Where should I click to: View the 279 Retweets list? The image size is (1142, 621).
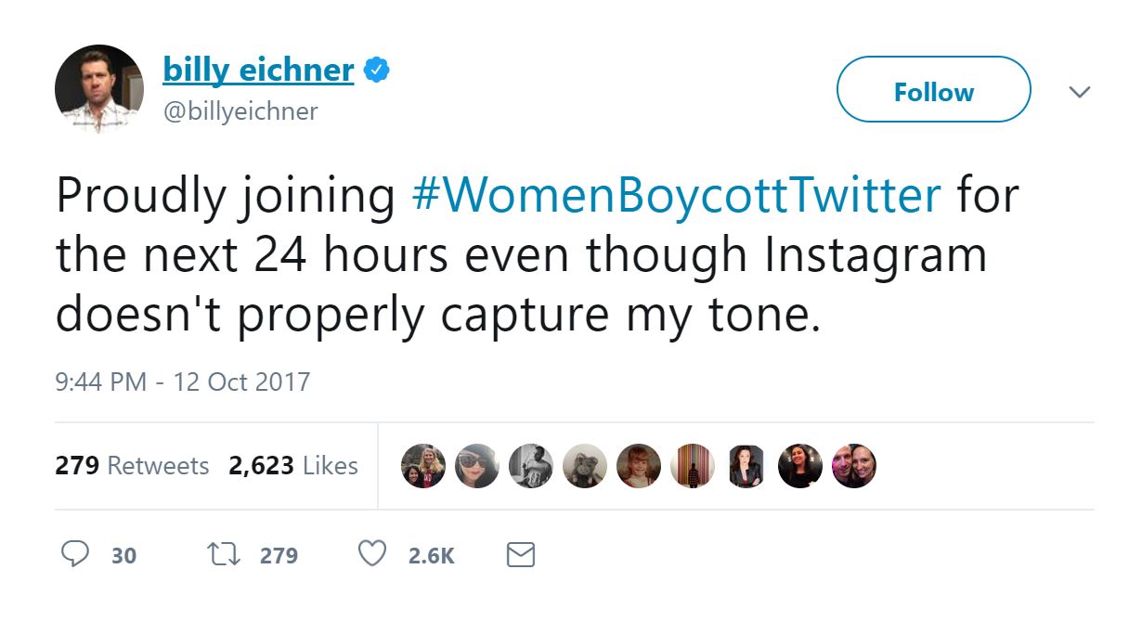(x=132, y=465)
